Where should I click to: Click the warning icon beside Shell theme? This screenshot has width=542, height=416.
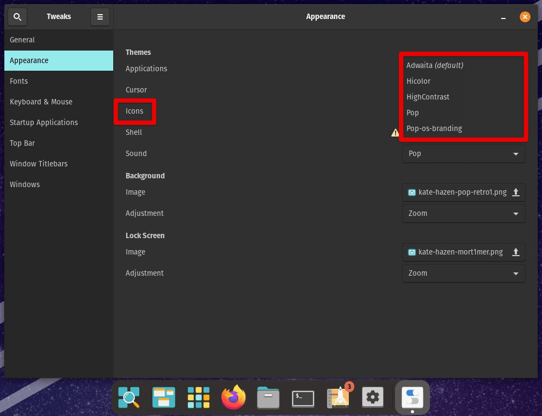click(x=395, y=132)
